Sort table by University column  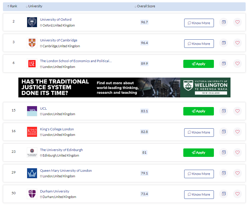tap(34, 6)
